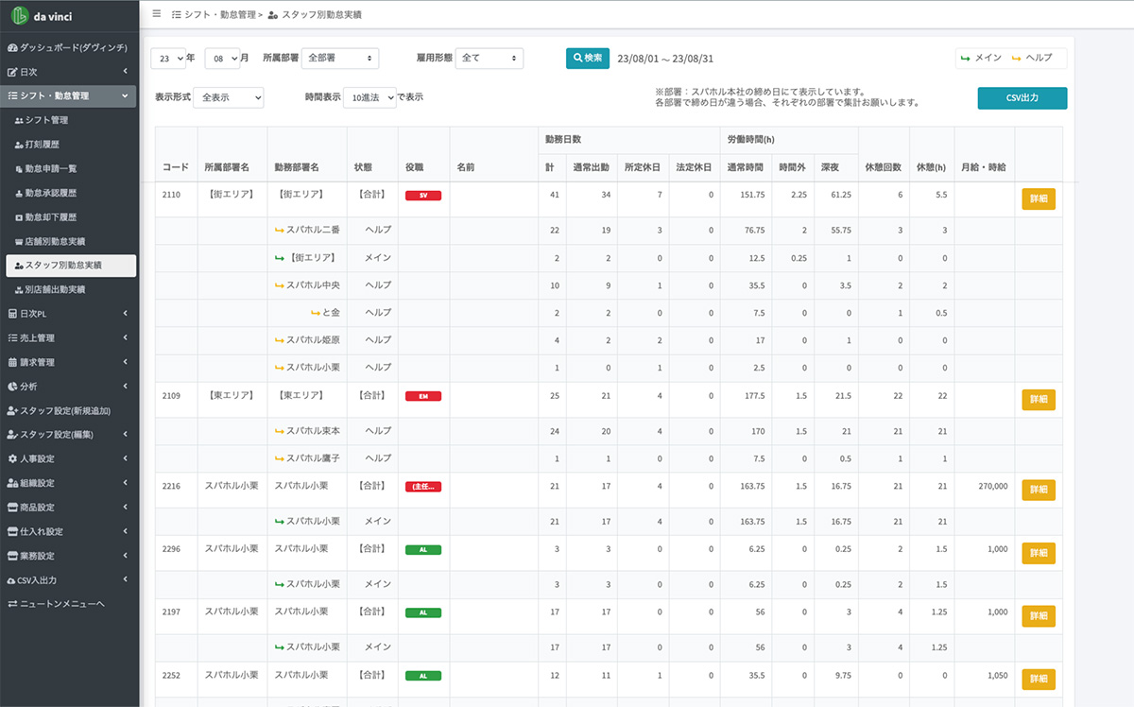The width and height of the screenshot is (1134, 707).
Task: Expand the 商品設定 sidebar menu
Action: [x=70, y=508]
